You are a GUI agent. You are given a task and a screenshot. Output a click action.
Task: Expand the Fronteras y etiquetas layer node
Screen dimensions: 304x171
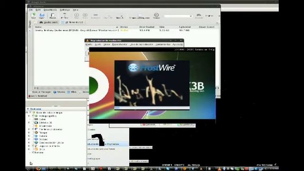click(x=29, y=129)
